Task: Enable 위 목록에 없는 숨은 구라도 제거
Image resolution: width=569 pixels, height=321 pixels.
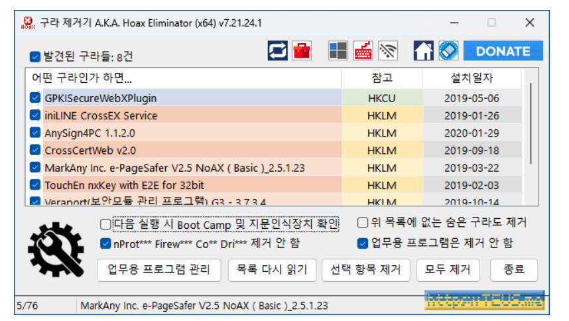Action: [x=363, y=222]
